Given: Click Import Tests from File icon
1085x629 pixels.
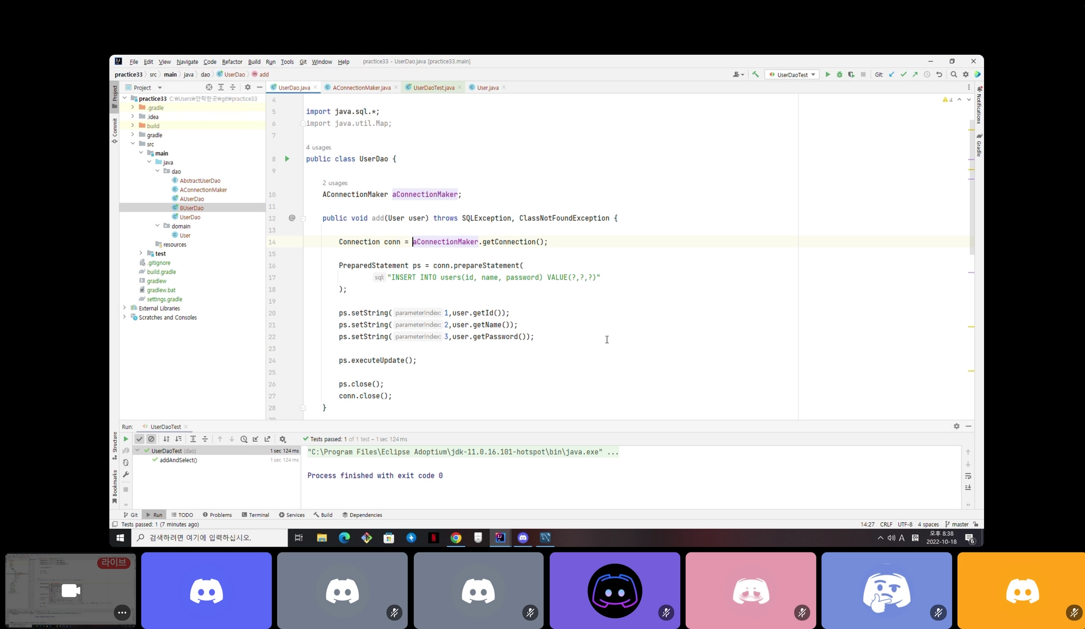Looking at the screenshot, I should (256, 439).
